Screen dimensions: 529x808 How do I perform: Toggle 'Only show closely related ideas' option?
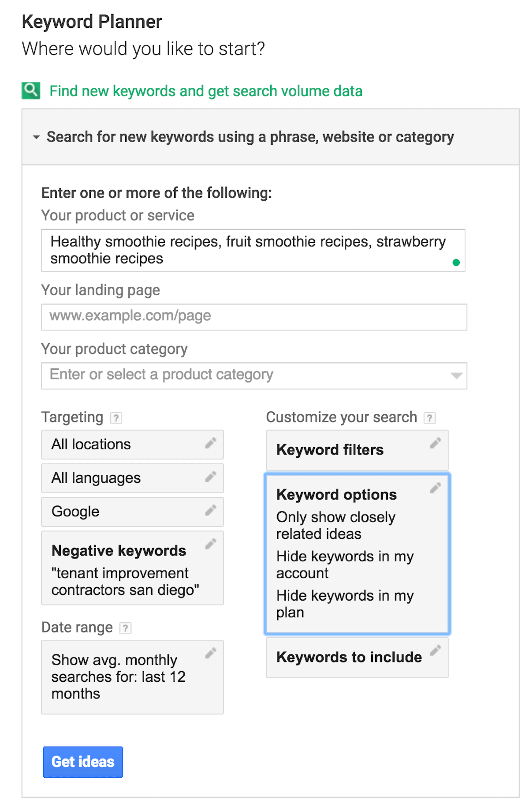tap(336, 525)
